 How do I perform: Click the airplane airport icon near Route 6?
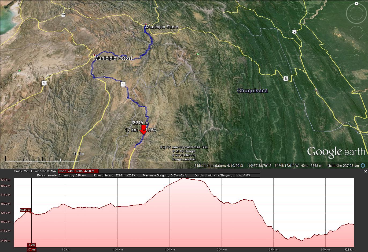pyautogui.click(x=317, y=90)
